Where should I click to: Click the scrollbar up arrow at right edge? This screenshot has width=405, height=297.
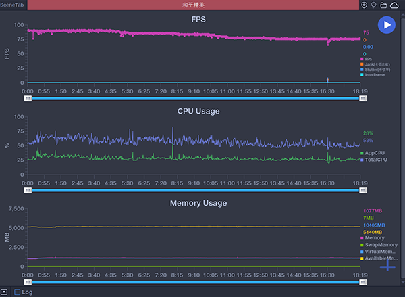point(403,14)
